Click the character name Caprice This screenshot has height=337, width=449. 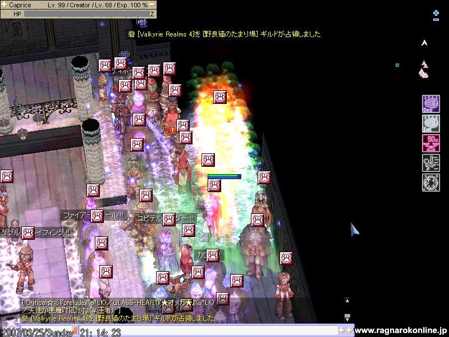pyautogui.click(x=20, y=5)
